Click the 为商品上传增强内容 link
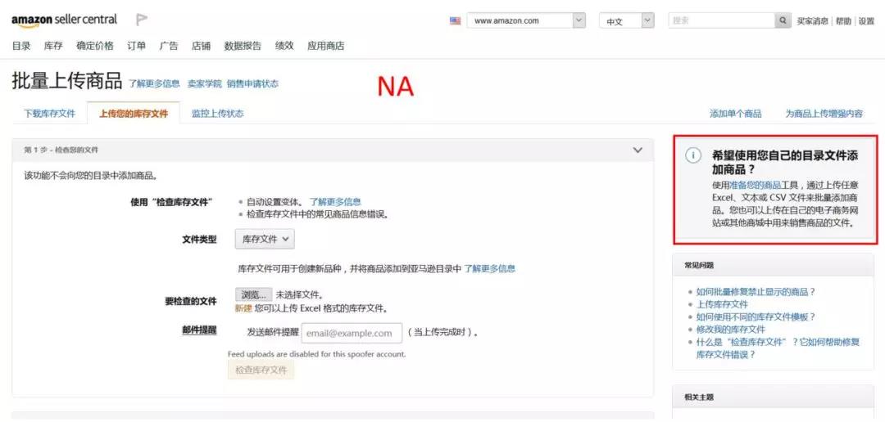 click(824, 114)
